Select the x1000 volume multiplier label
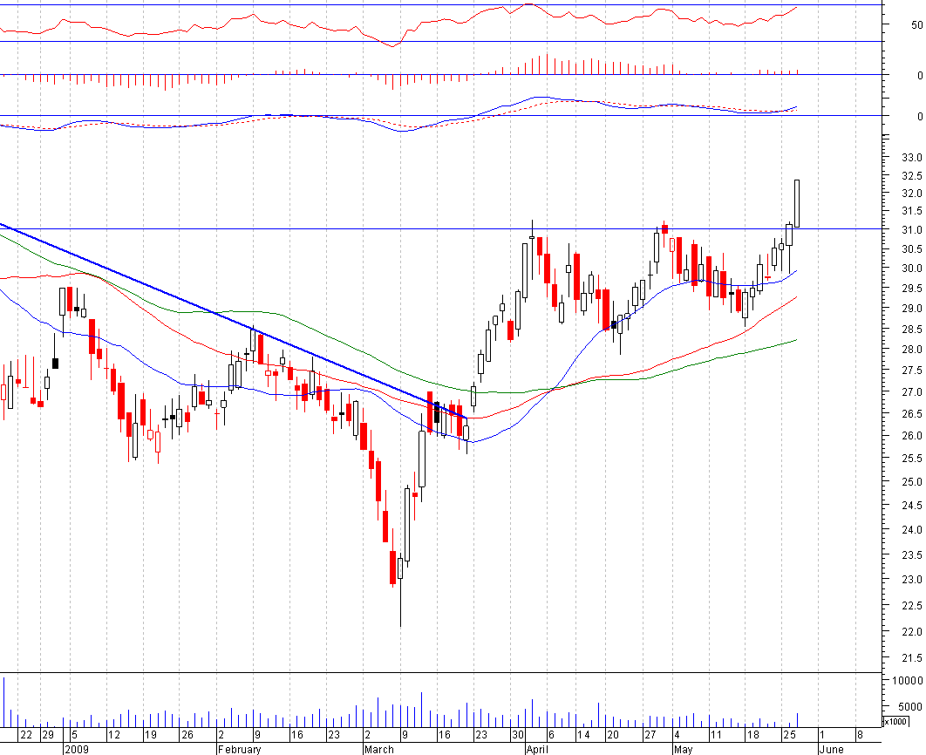Screen dimensions: 926x755 (x=895, y=721)
